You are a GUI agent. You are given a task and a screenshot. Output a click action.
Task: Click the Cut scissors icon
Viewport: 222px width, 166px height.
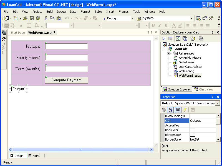point(46,18)
